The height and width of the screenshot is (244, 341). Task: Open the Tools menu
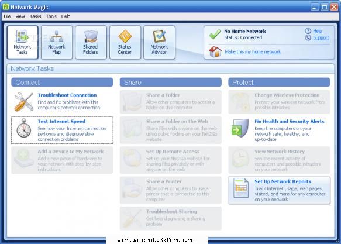pos(51,16)
